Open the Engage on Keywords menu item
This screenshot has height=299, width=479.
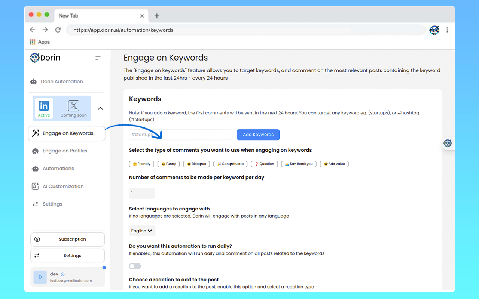click(x=67, y=133)
